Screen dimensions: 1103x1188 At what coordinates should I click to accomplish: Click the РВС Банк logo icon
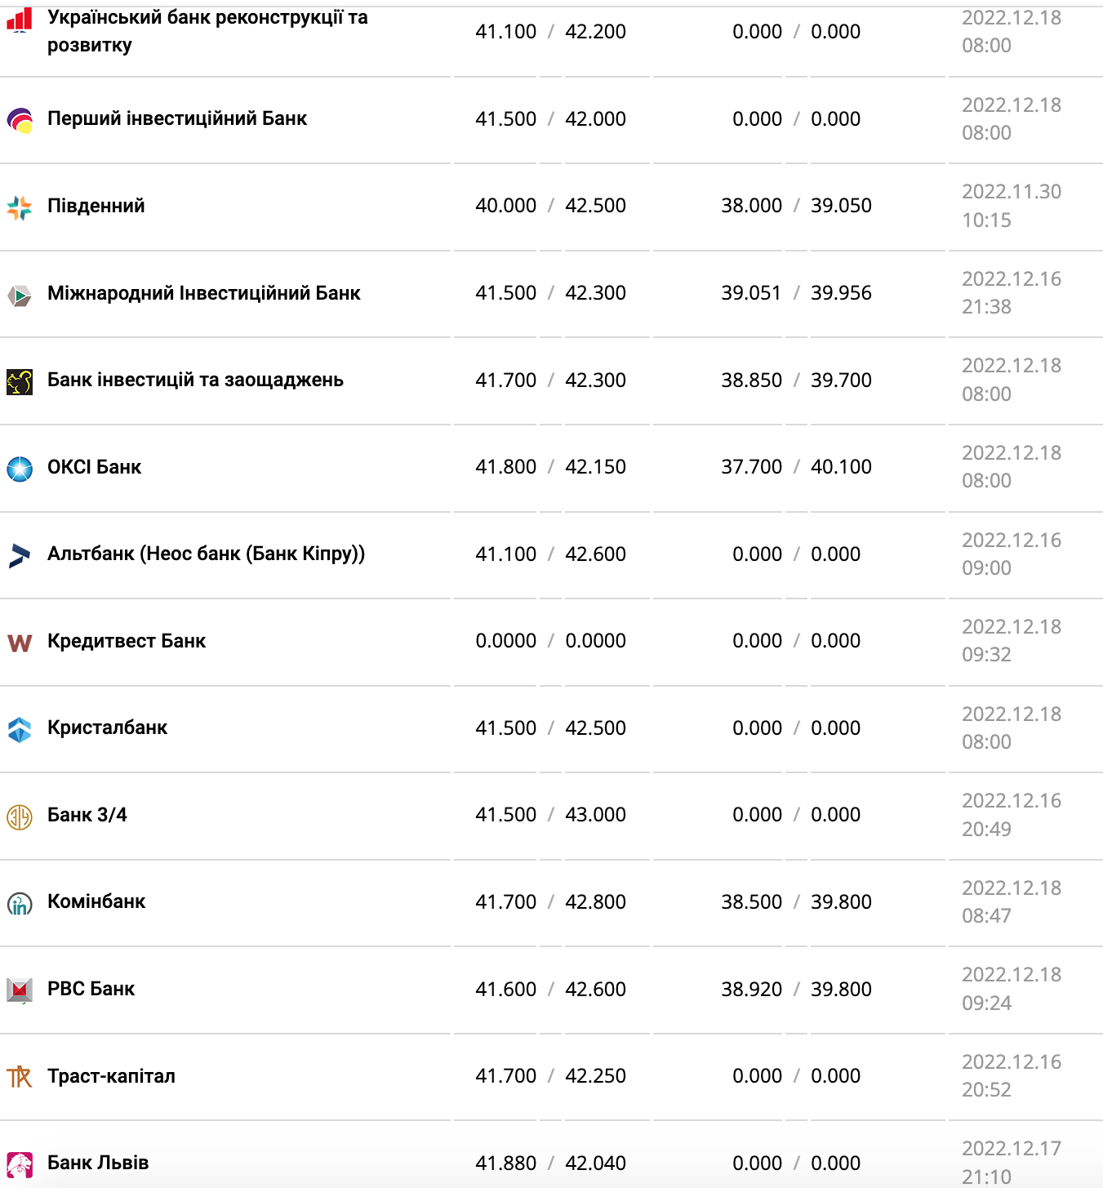point(20,990)
